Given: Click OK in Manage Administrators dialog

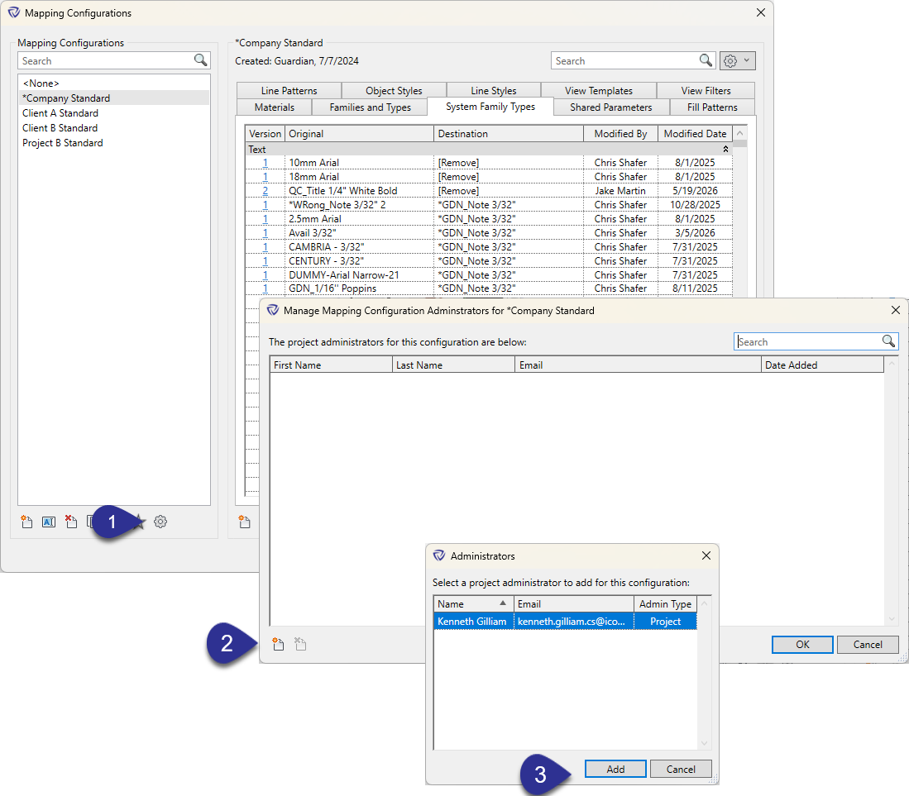Looking at the screenshot, I should point(802,644).
